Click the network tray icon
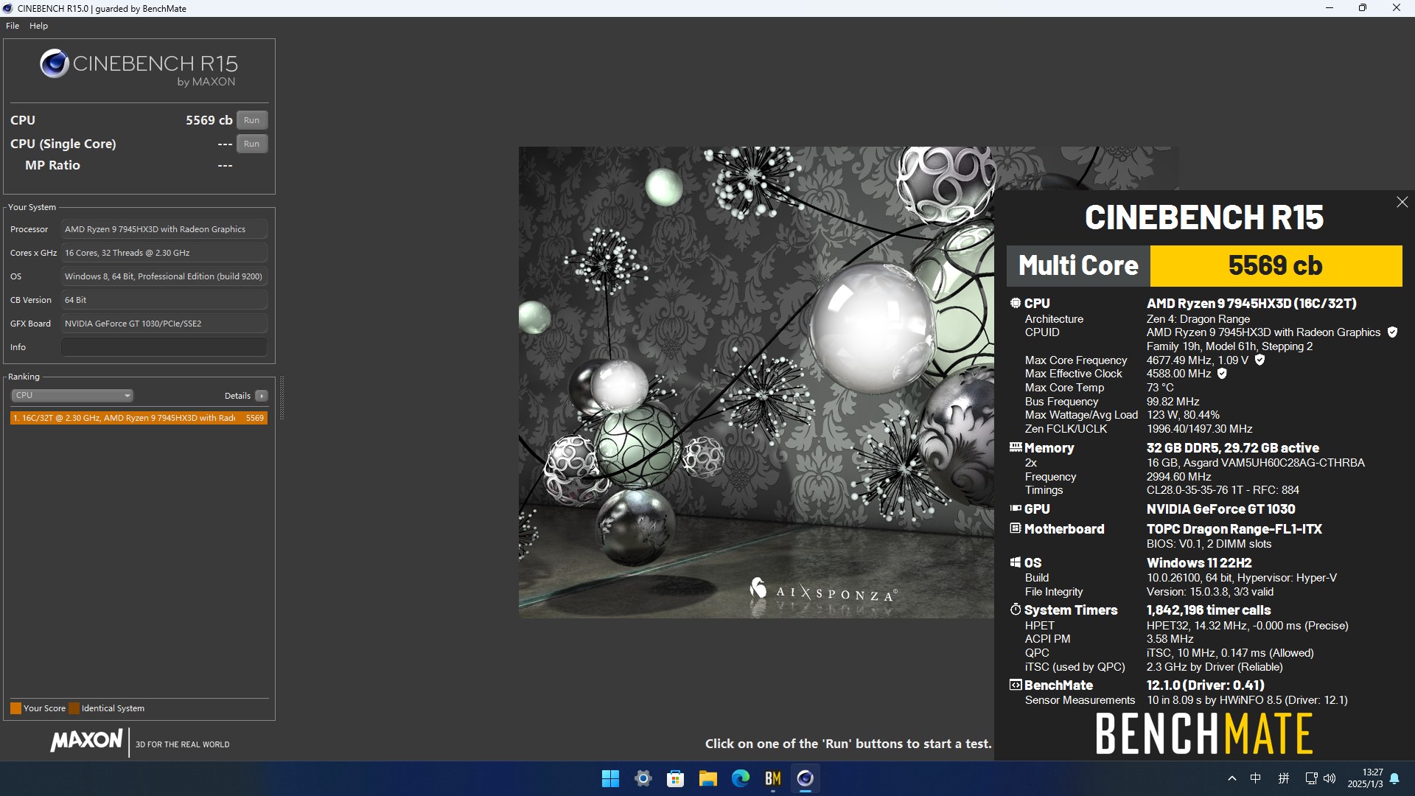 (x=1311, y=778)
